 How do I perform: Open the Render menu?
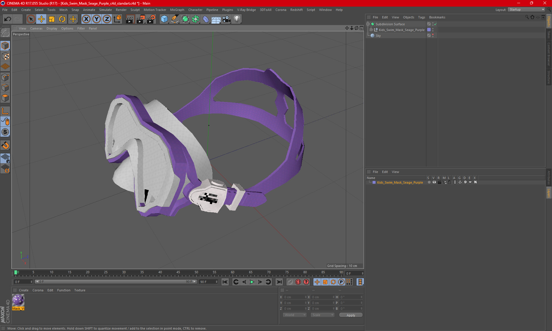[121, 10]
